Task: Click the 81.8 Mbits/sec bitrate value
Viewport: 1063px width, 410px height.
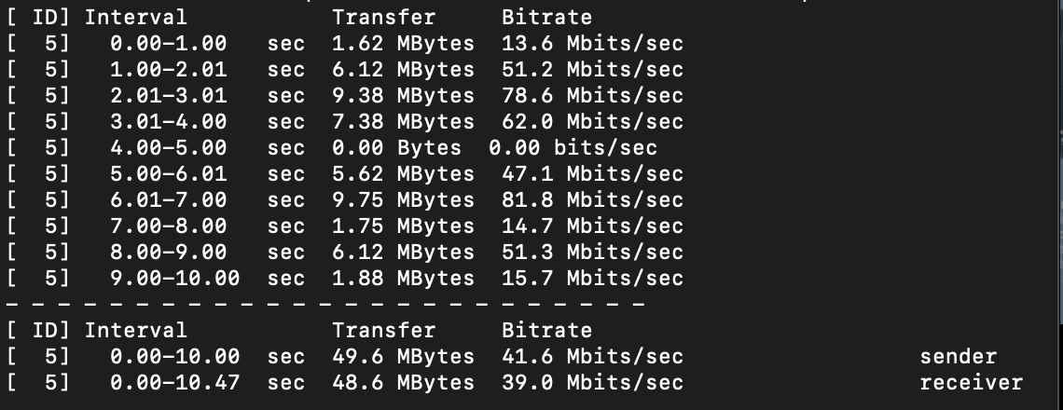Action: (592, 200)
